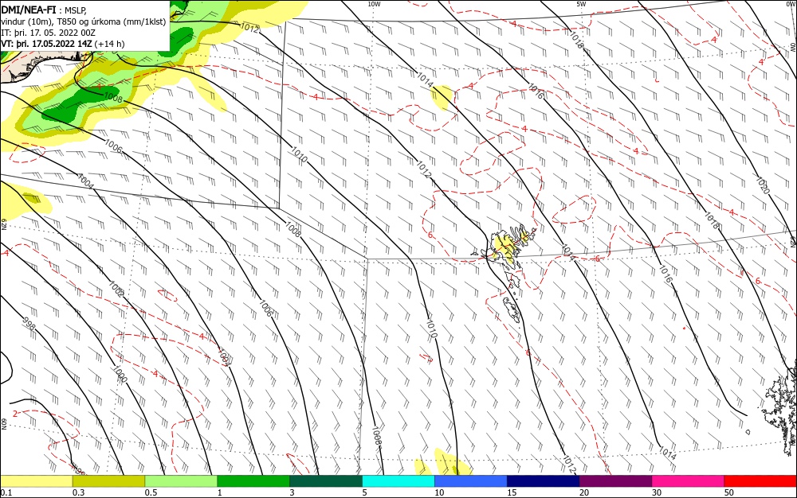Click the purple 20–30 legend swatch
Image resolution: width=797 pixels, height=498 pixels.
[615, 481]
